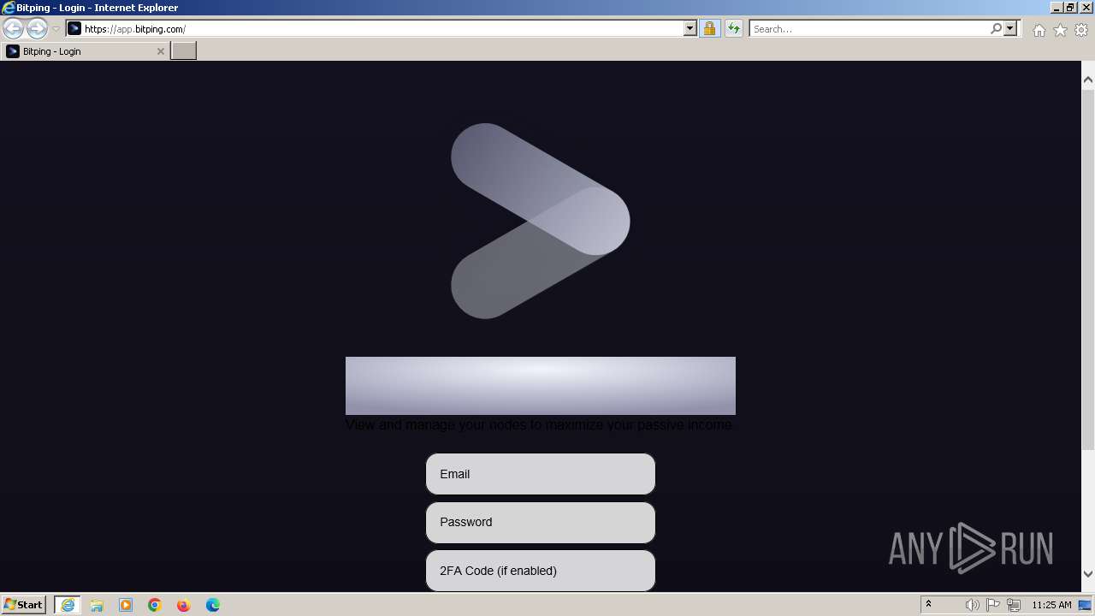
Task: Show hidden system tray icons
Action: click(x=929, y=604)
